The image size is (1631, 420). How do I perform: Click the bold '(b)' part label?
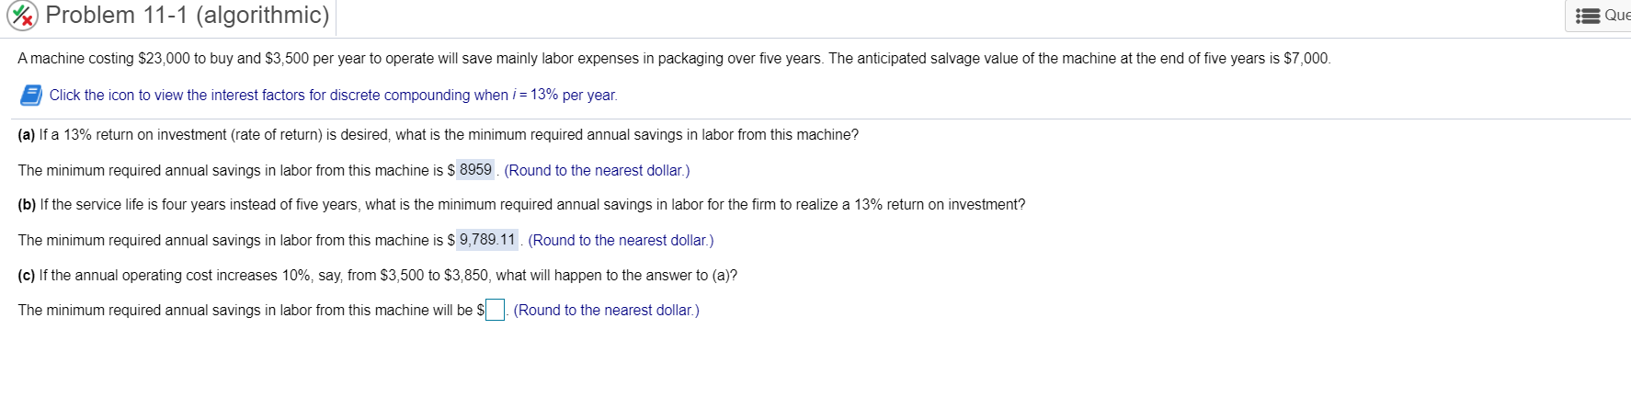27,205
